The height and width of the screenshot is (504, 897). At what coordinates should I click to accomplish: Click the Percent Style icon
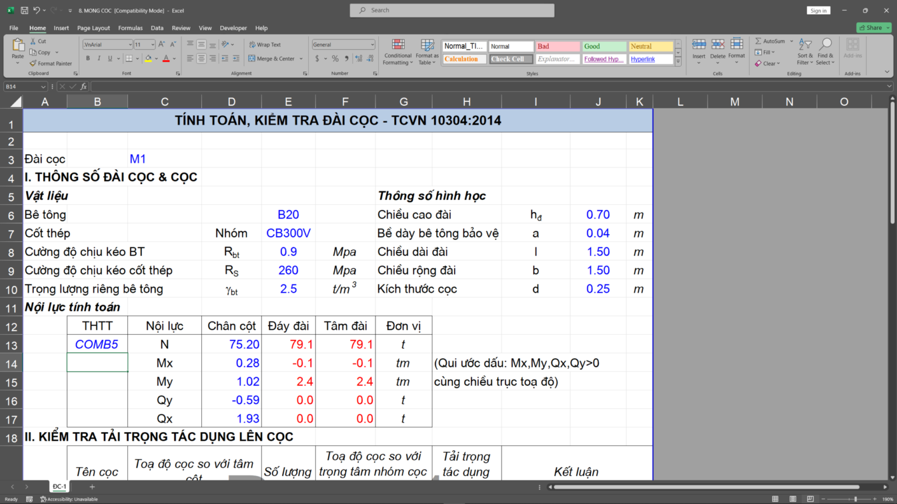(335, 58)
